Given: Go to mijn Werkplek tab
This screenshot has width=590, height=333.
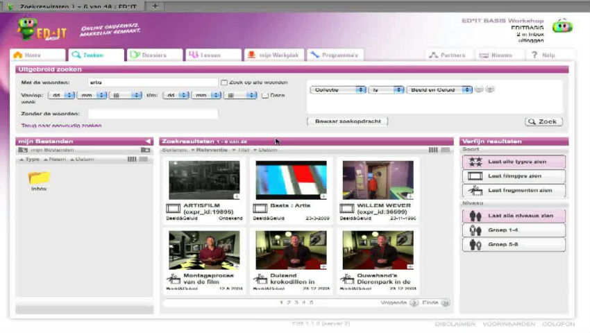Looking at the screenshot, I should click(x=274, y=55).
